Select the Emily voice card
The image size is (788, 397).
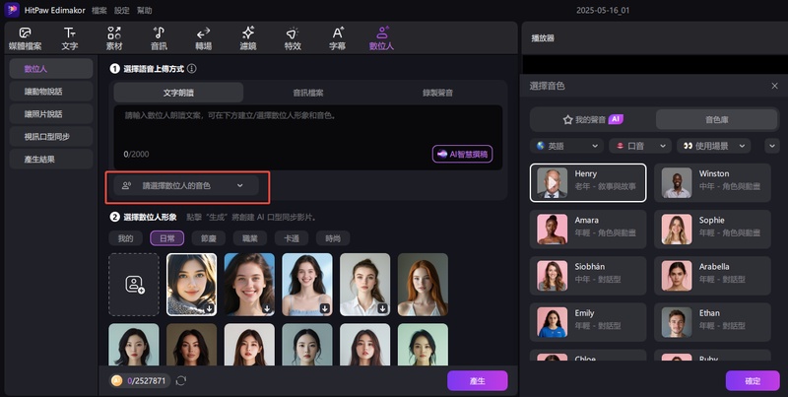(588, 322)
